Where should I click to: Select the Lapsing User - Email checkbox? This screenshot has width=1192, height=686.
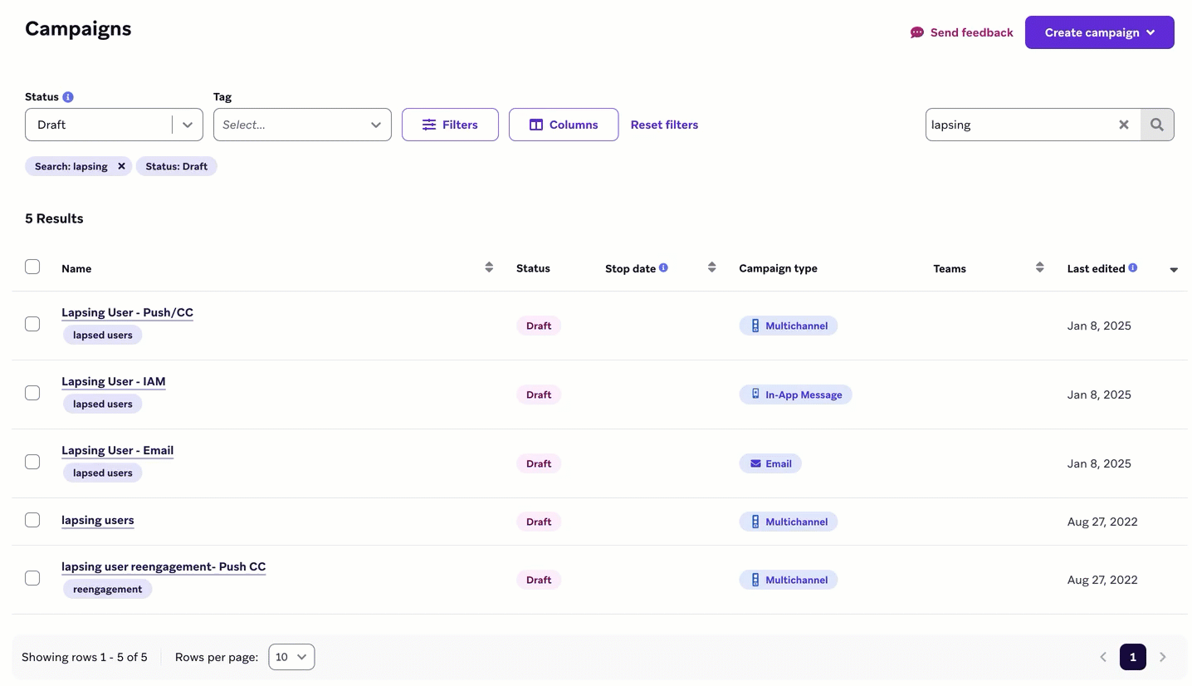(32, 462)
